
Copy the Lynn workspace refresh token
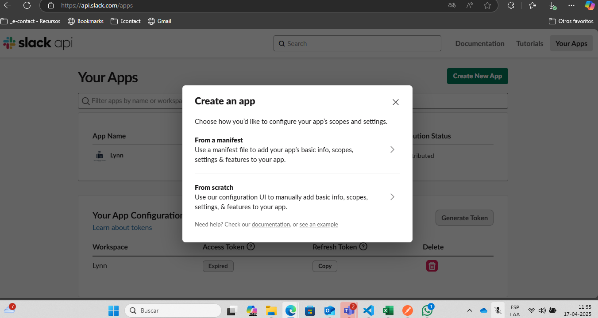(324, 266)
